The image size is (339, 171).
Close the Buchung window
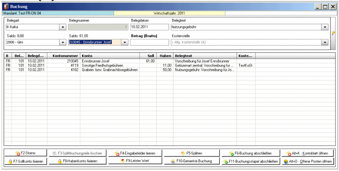(x=333, y=7)
